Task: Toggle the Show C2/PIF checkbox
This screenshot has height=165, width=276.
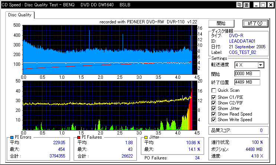Action: [x=214, y=103]
